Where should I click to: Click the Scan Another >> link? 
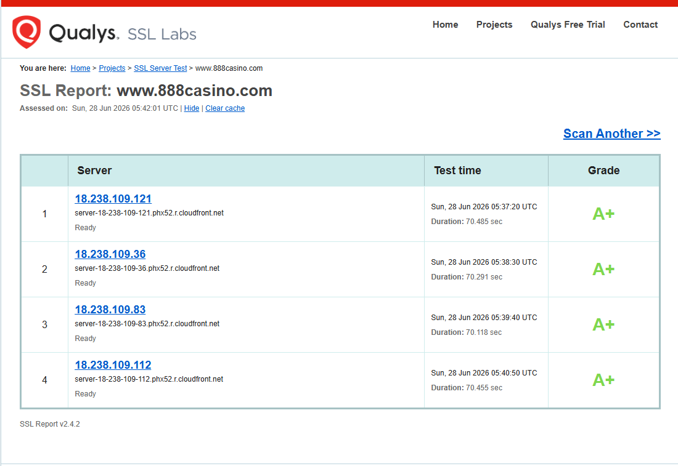pos(611,134)
